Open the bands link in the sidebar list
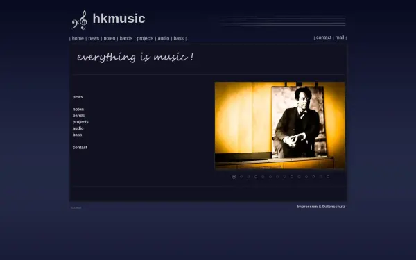 78,115
